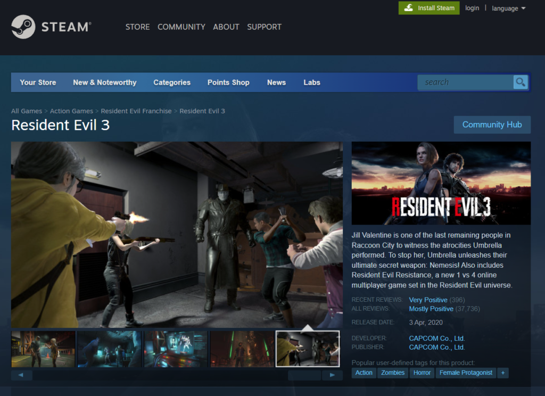545x396 pixels.
Task: Open the Points Shop tab
Action: coord(228,82)
